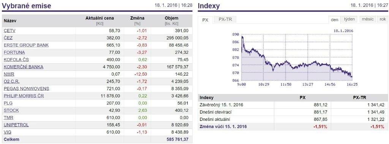Show the monthly 'měsíc' chart

368,19
